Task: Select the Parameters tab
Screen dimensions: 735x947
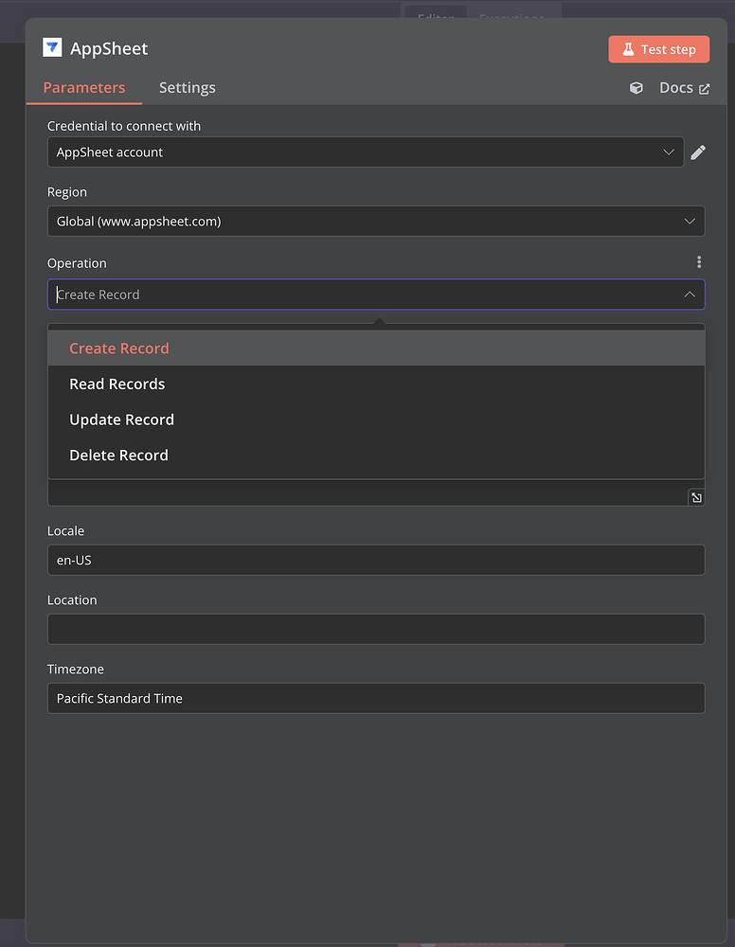Action: tap(84, 87)
